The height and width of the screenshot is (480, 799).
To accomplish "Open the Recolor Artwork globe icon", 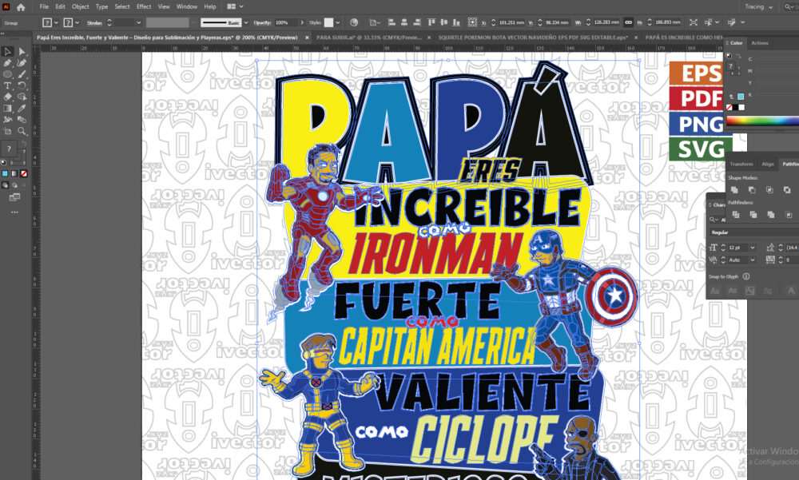I will pyautogui.click(x=354, y=22).
